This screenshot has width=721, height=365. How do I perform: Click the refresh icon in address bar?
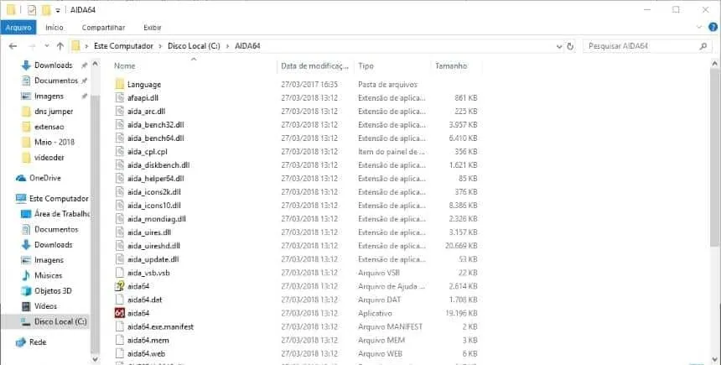(x=571, y=46)
